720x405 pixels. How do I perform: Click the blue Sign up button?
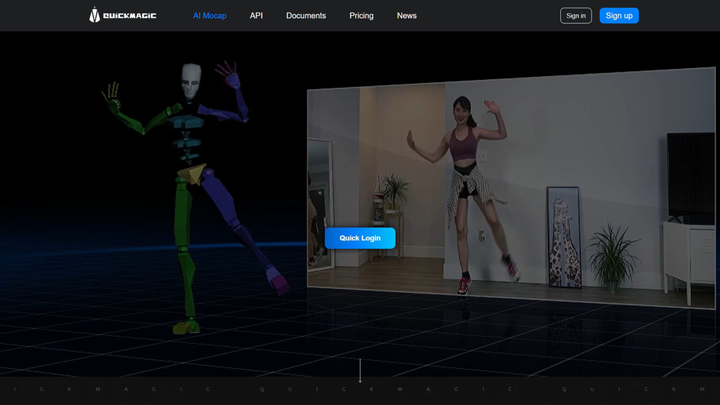coord(619,15)
